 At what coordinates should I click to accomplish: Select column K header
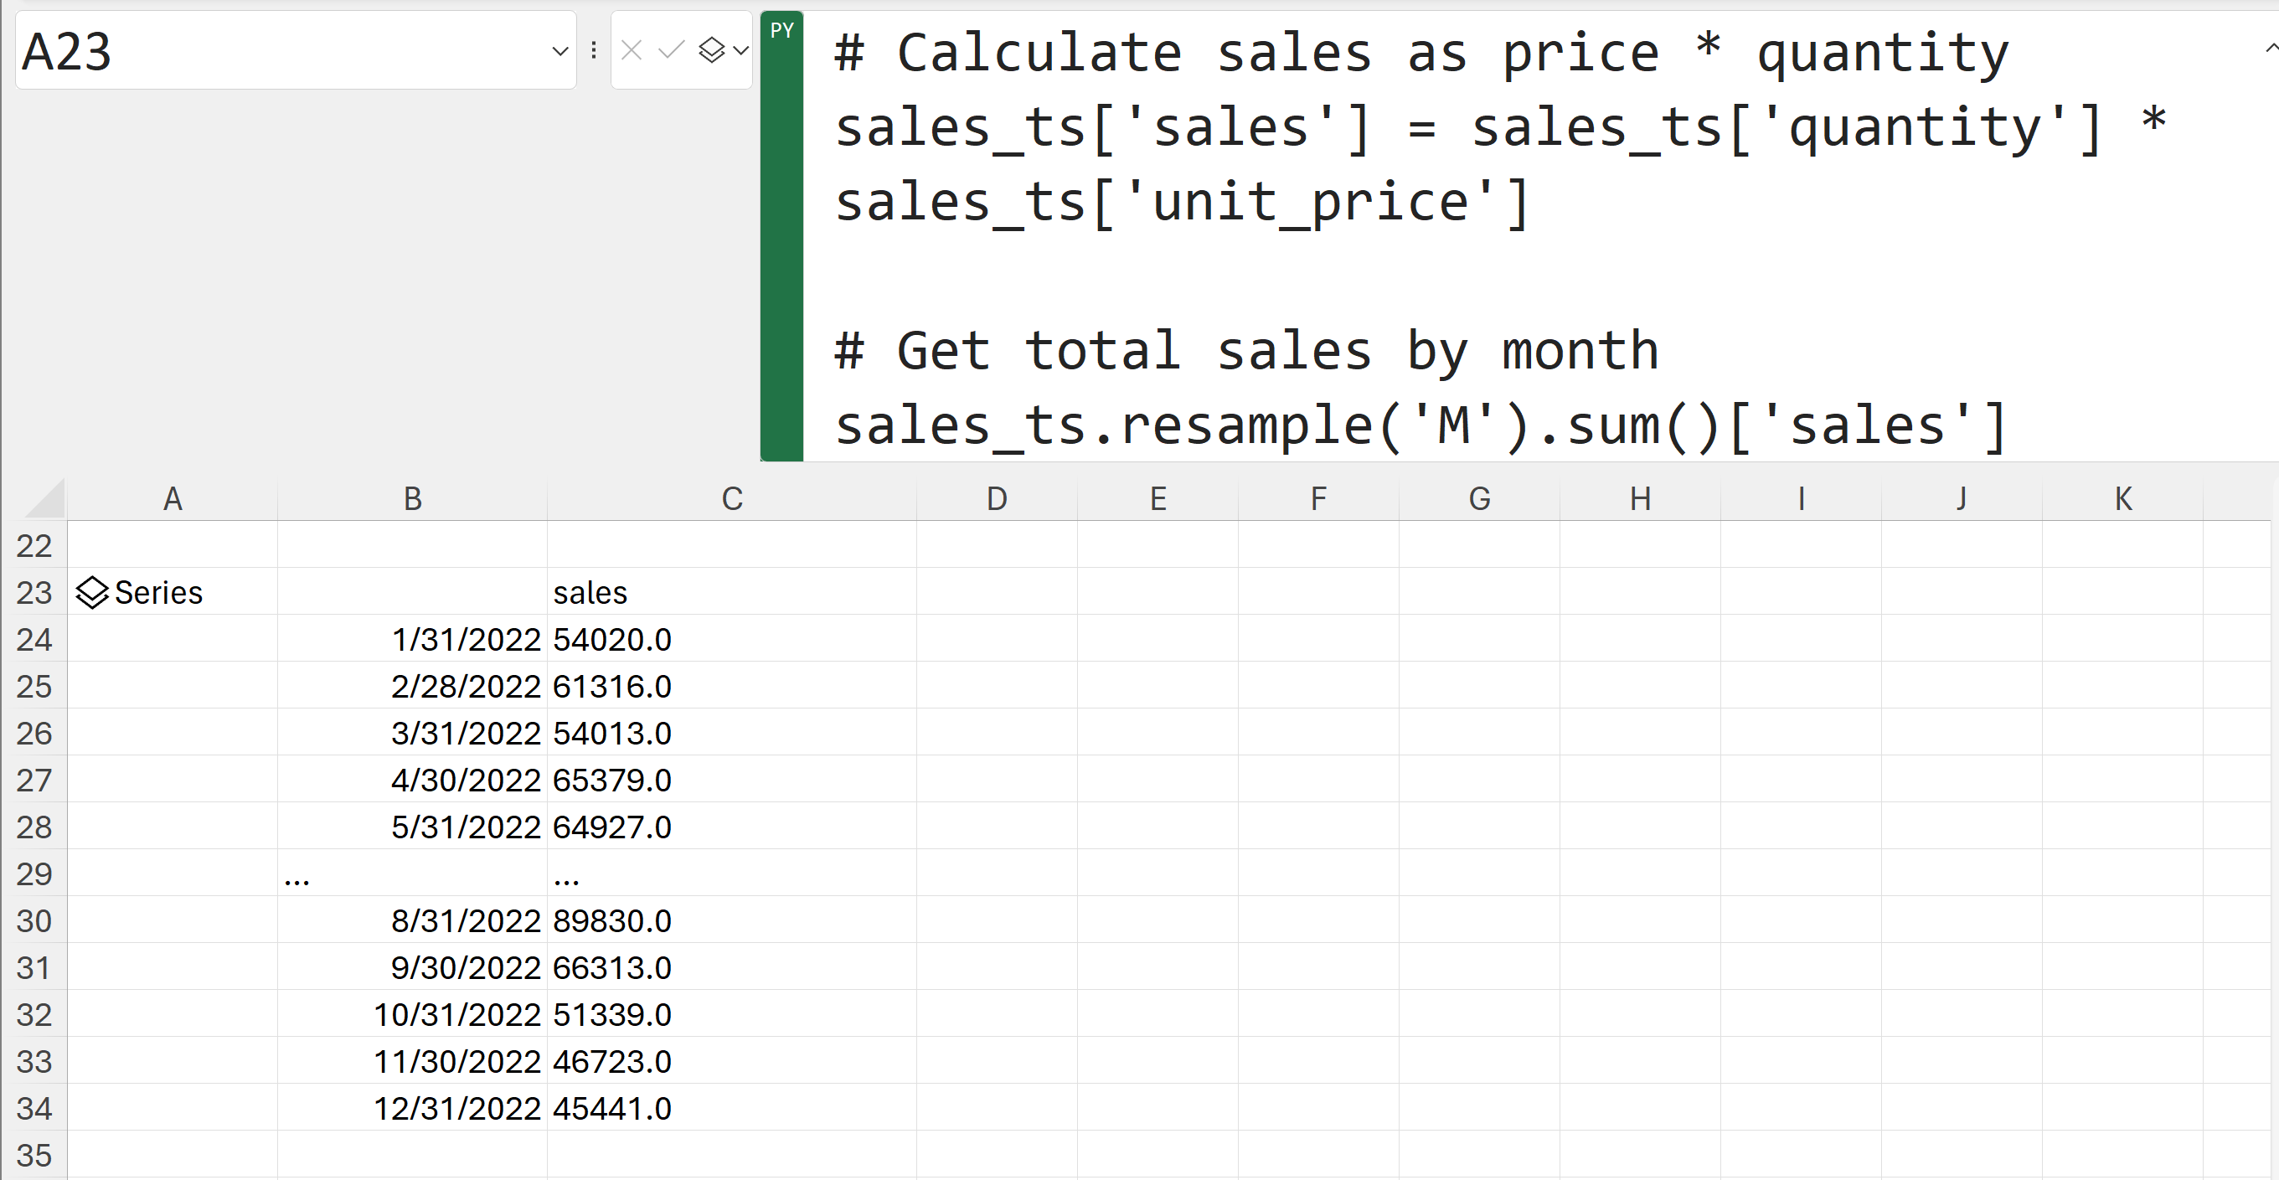[x=2122, y=499]
